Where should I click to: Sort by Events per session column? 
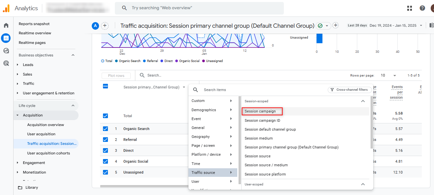397,92
